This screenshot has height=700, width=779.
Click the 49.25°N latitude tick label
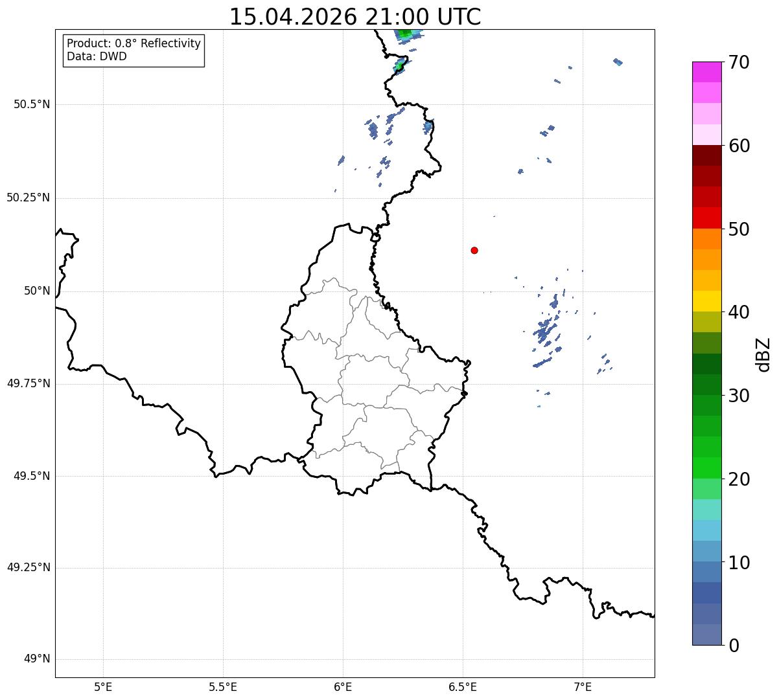(x=29, y=567)
